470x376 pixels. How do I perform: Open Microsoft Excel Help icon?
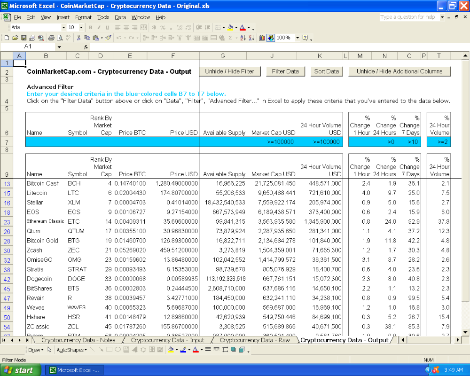coord(305,38)
